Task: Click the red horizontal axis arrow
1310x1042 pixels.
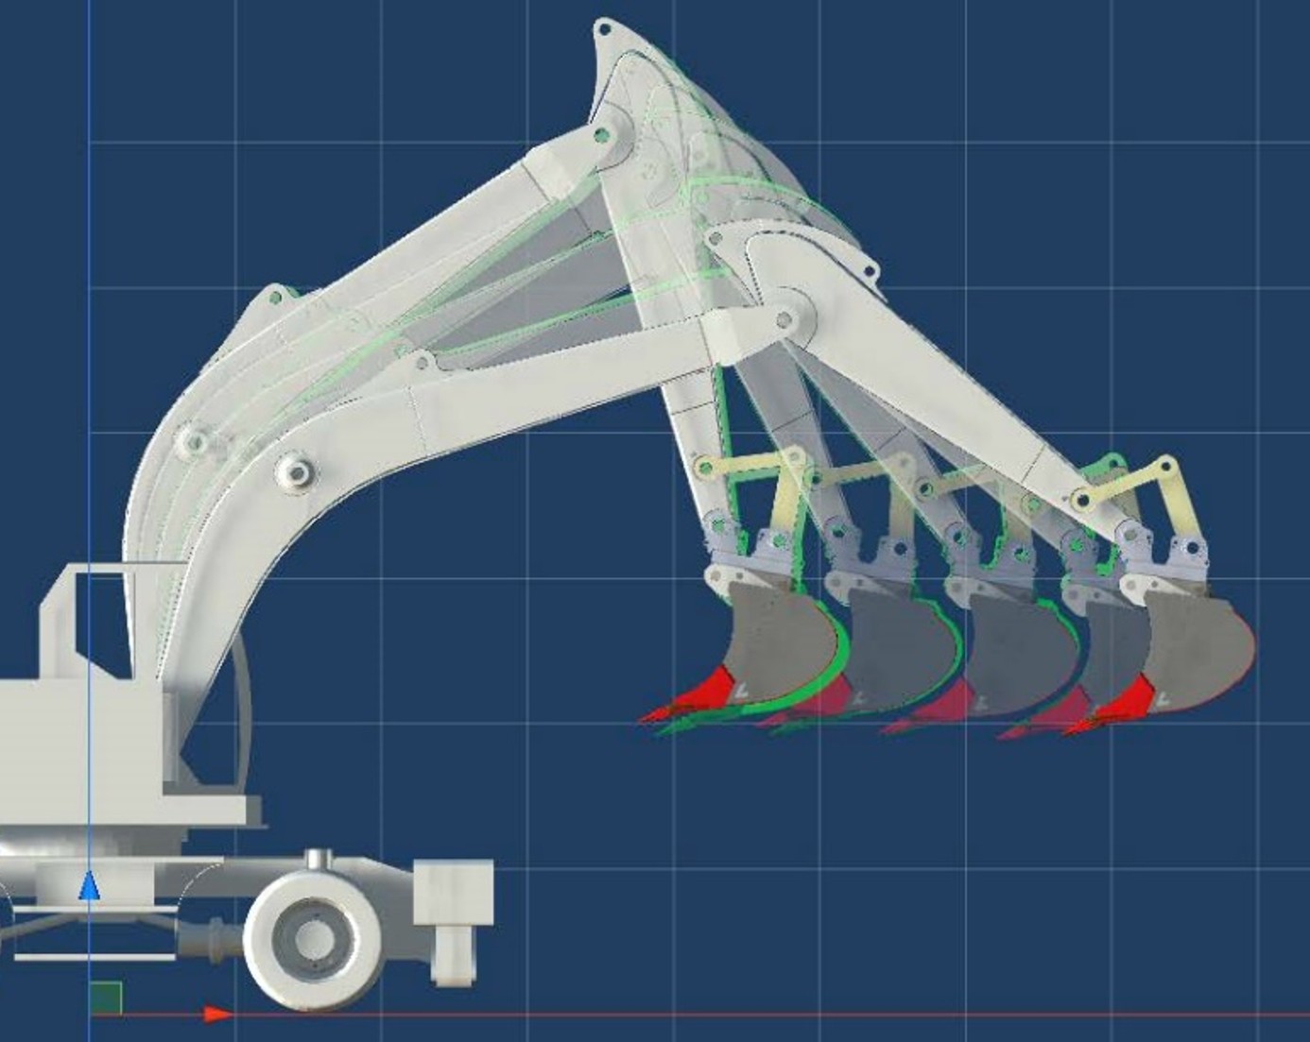Action: click(217, 1015)
